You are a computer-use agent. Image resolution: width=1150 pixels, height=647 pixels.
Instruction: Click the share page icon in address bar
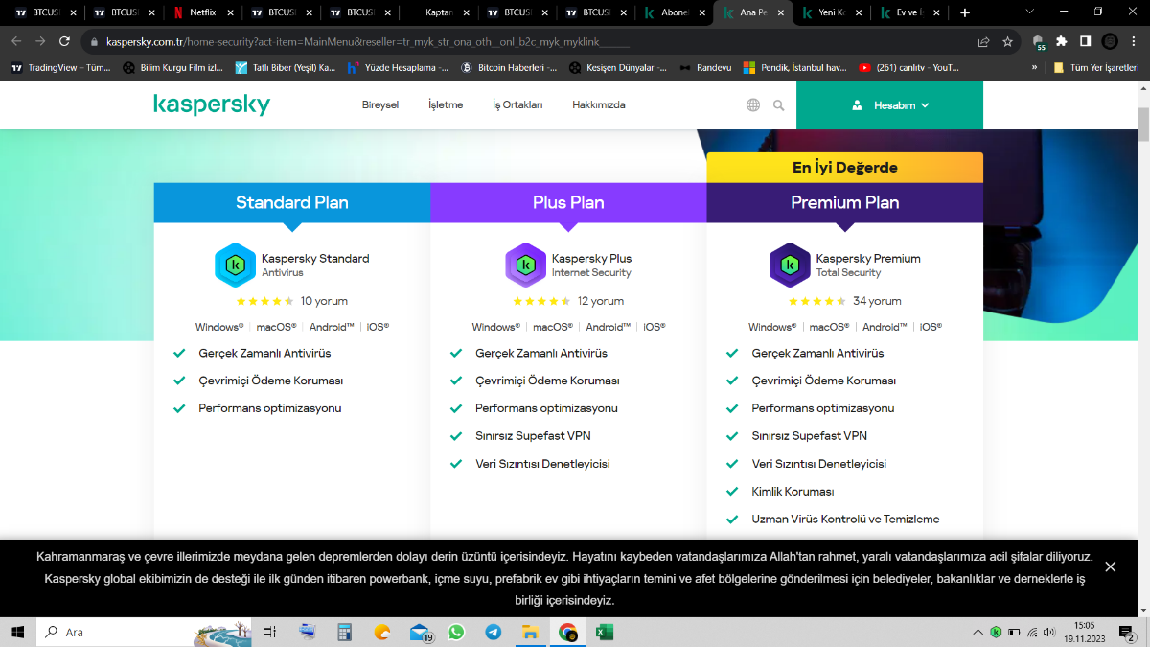click(x=983, y=42)
